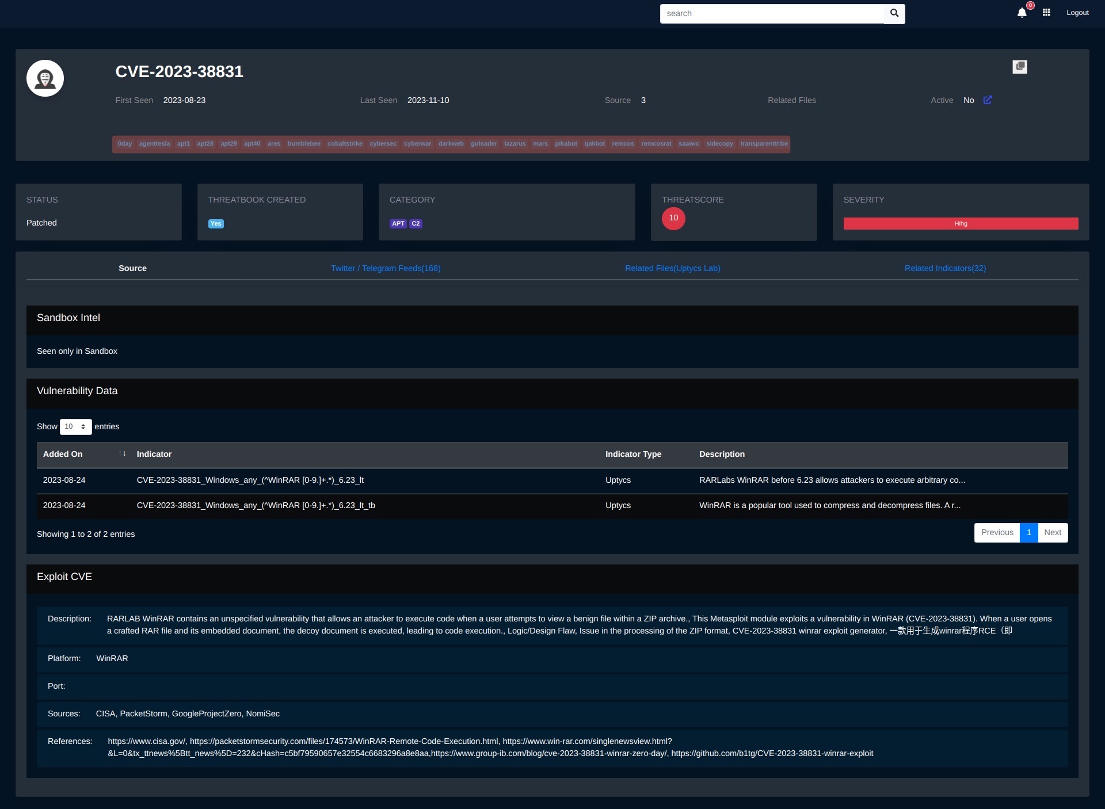The height and width of the screenshot is (809, 1105).
Task: Click the grid/apps menu icon
Action: pos(1047,13)
